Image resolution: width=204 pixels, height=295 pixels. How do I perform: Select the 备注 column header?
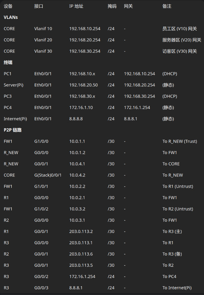pos(167,6)
